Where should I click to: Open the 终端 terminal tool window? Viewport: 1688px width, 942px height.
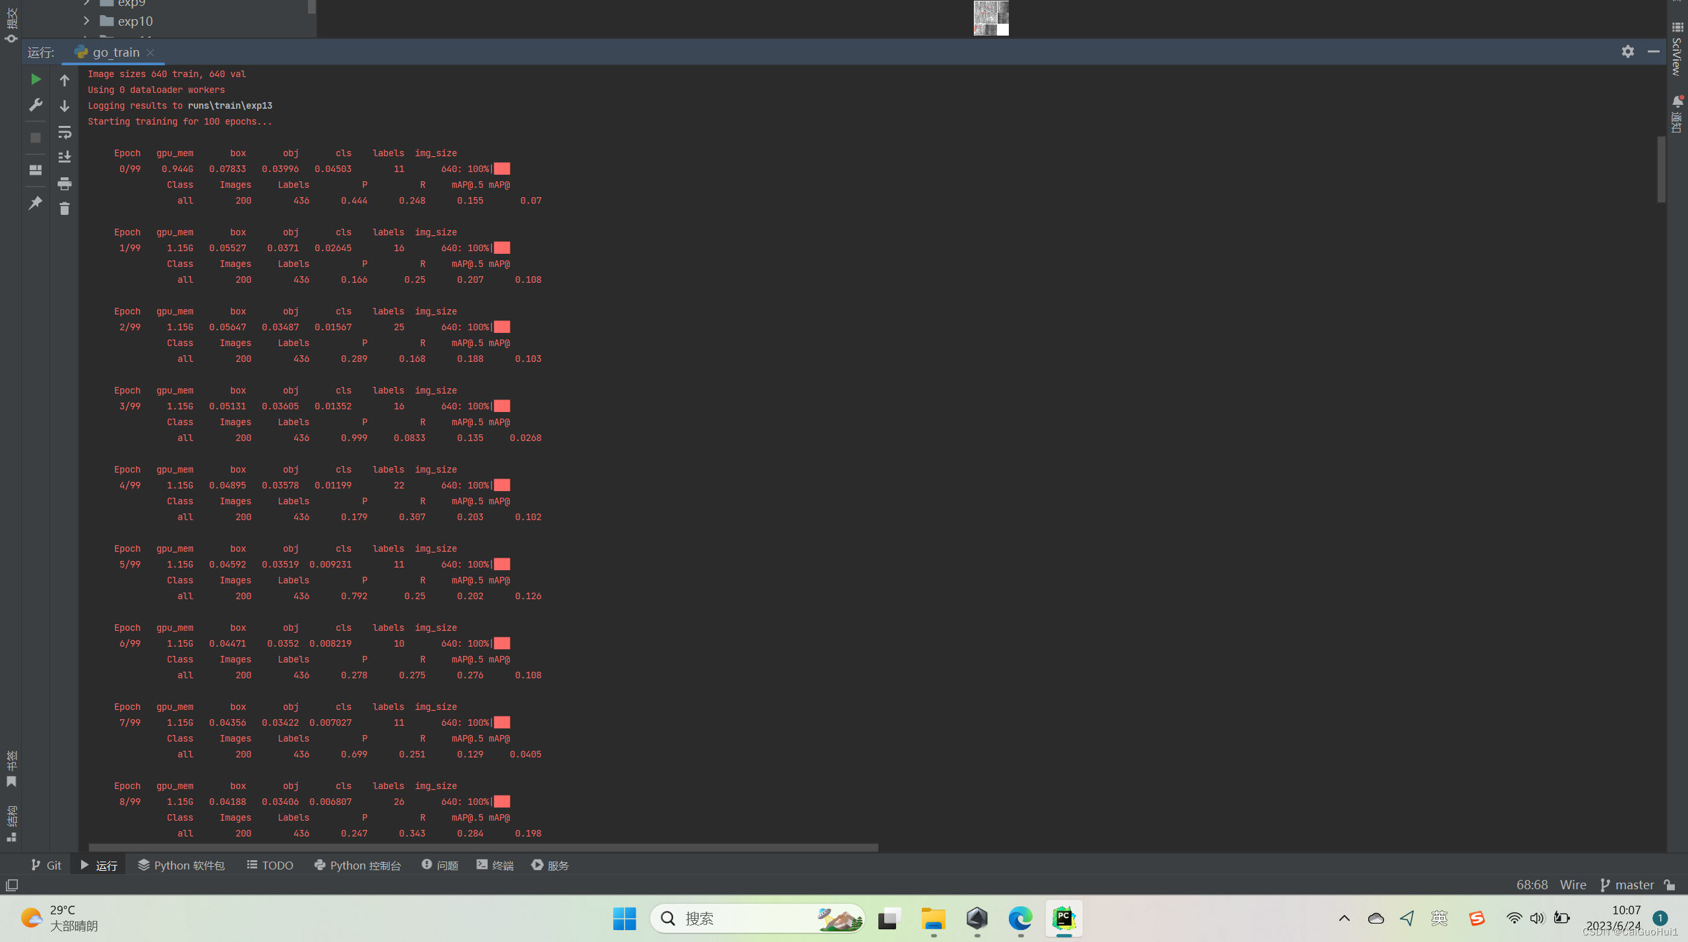495,865
